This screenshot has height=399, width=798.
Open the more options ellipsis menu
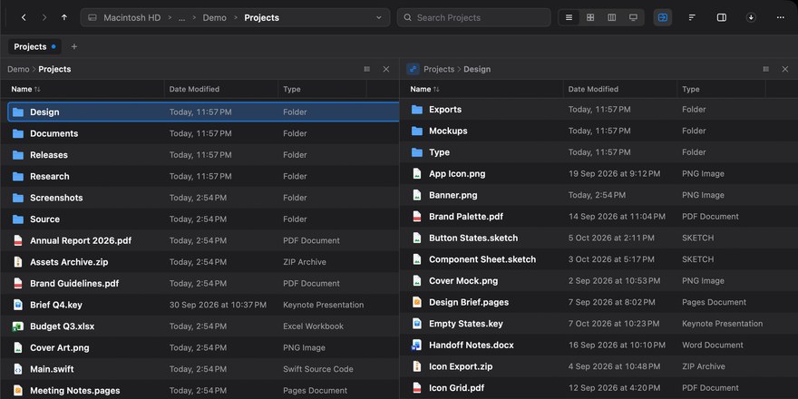[780, 17]
